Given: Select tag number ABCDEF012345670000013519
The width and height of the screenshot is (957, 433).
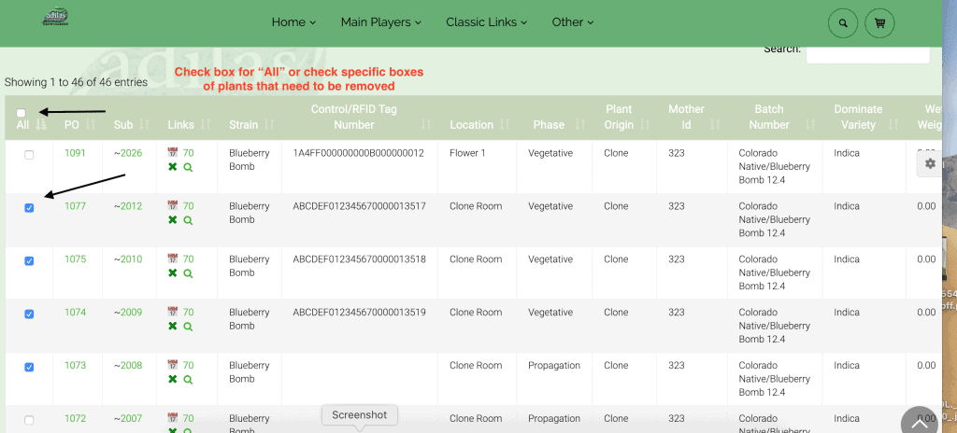Looking at the screenshot, I should (x=360, y=313).
